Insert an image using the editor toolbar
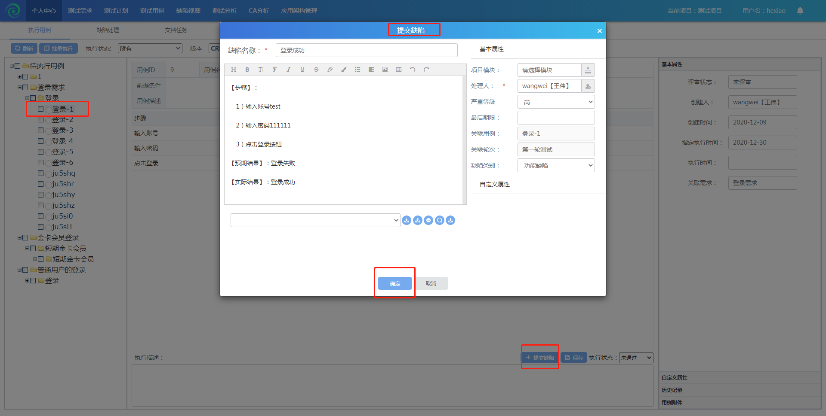The image size is (826, 416). [x=385, y=70]
